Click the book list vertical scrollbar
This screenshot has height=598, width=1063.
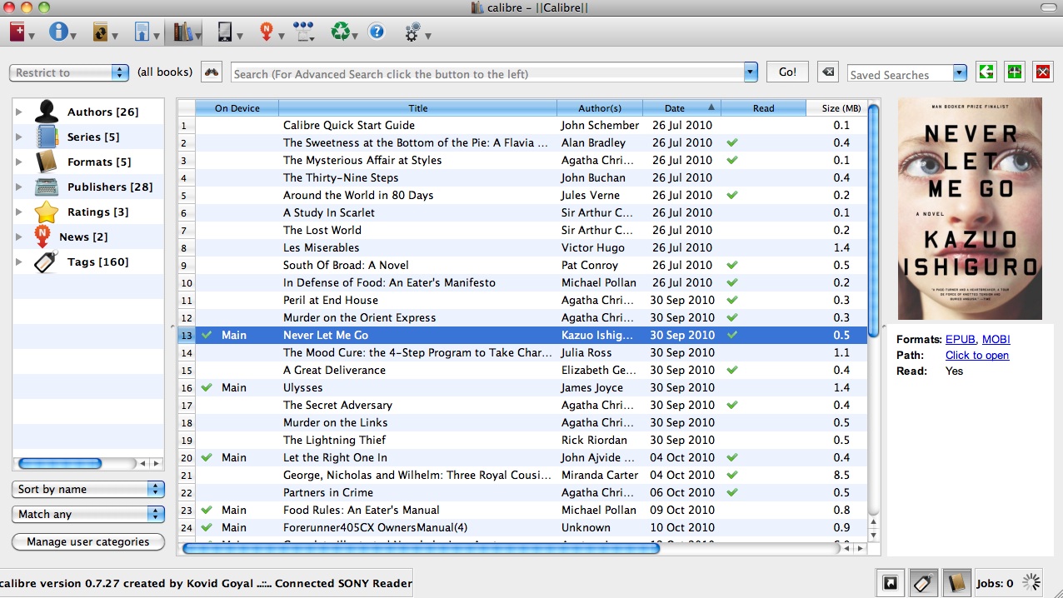pos(873,220)
